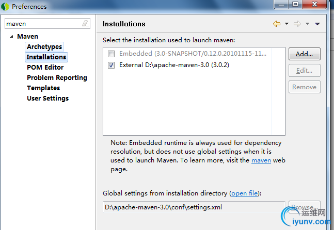This screenshot has width=334, height=230.
Task: Click the Preferences window app icon
Action: click(5, 7)
